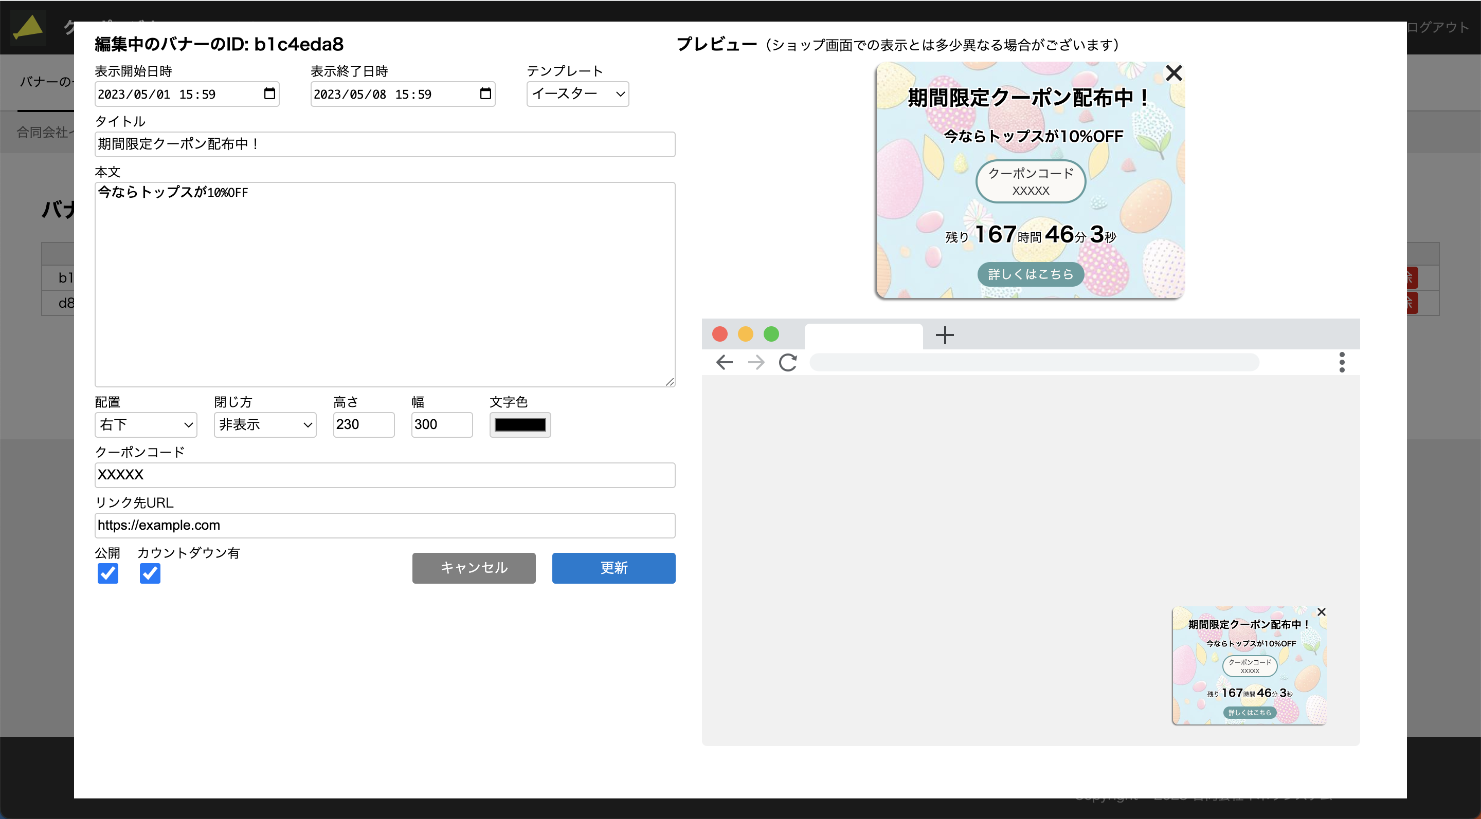Open the 文字色 color swatch
Screen dimensions: 1481x819
(x=519, y=424)
